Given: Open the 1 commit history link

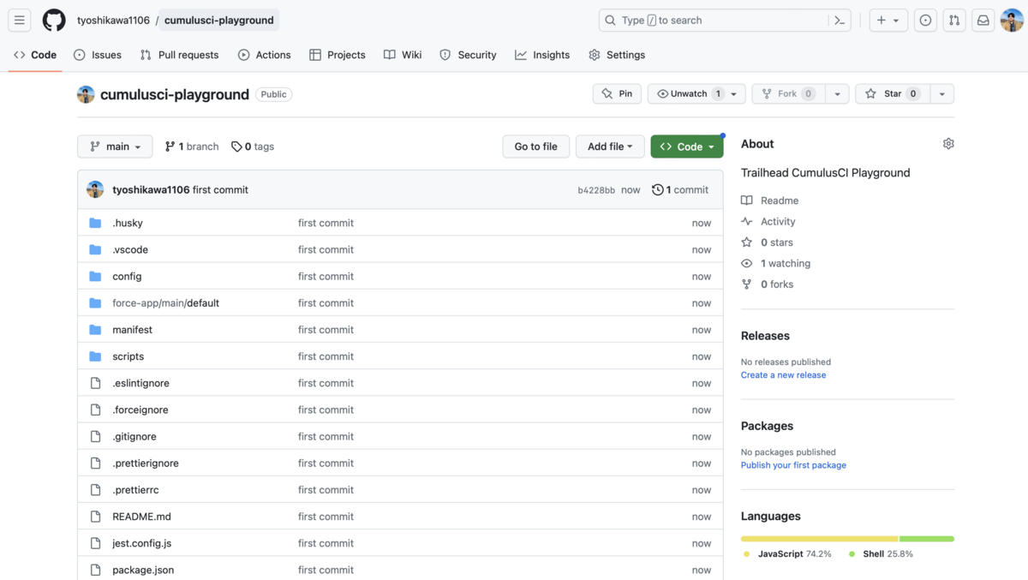Looking at the screenshot, I should click(x=680, y=190).
